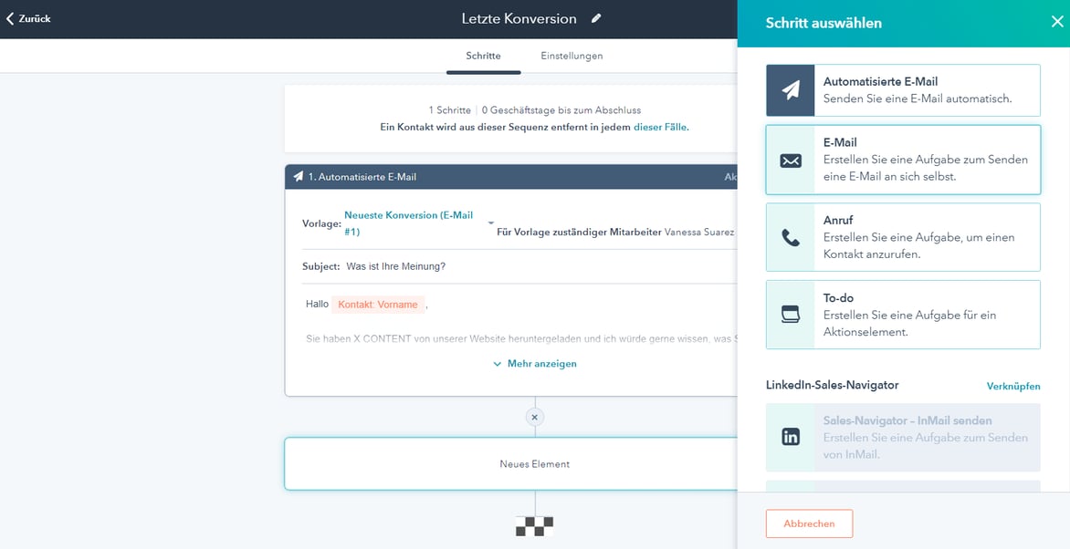Click the To-do task icon
1070x549 pixels.
[791, 315]
